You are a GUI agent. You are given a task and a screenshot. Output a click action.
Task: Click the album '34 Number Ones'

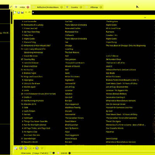click(114, 59)
